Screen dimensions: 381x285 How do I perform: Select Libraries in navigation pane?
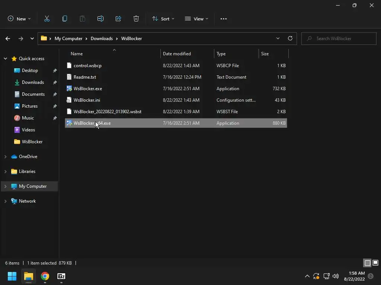pyautogui.click(x=27, y=171)
